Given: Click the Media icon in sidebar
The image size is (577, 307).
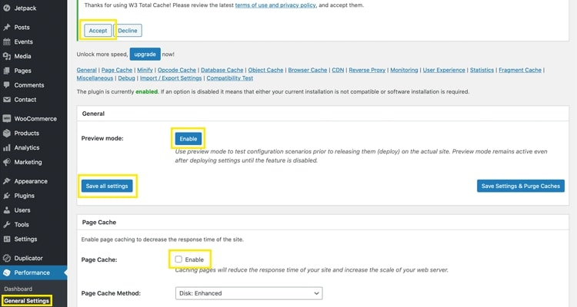Looking at the screenshot, I should (7, 56).
